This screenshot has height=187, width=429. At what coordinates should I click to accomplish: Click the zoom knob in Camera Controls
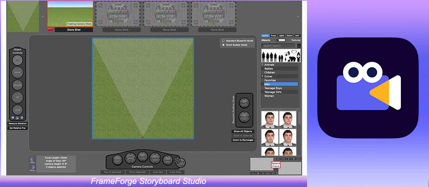143,157
